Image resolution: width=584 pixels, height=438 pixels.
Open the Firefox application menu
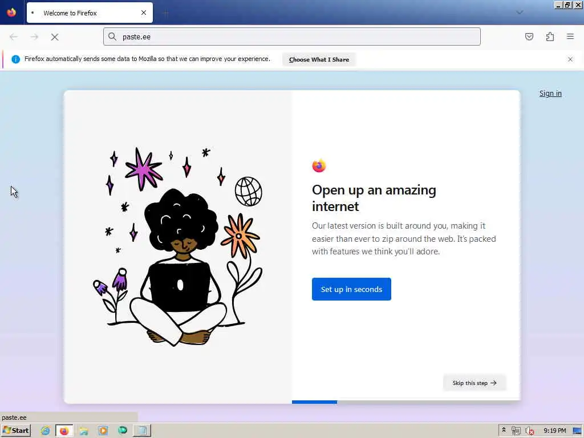coord(570,36)
